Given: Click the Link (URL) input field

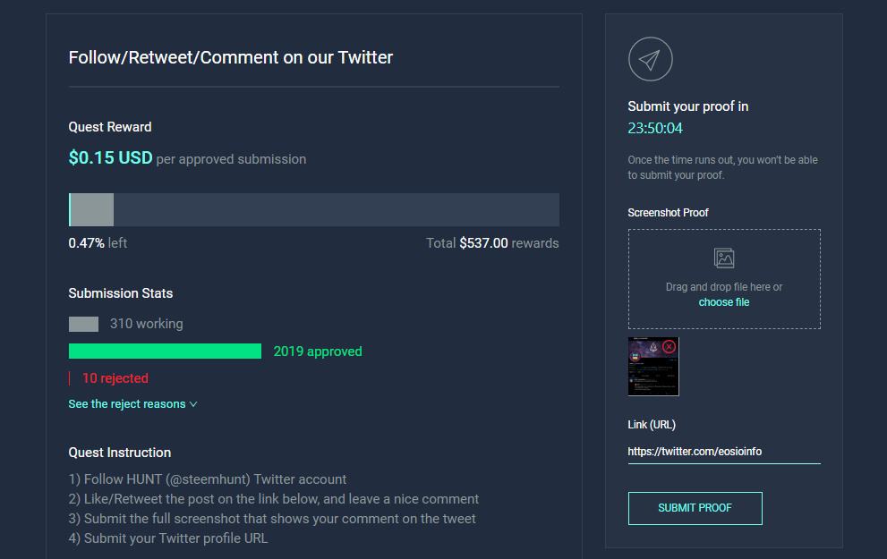Looking at the screenshot, I should [x=723, y=452].
